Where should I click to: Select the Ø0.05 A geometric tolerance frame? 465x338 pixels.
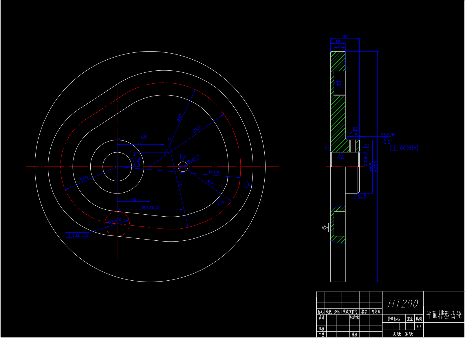404,148
